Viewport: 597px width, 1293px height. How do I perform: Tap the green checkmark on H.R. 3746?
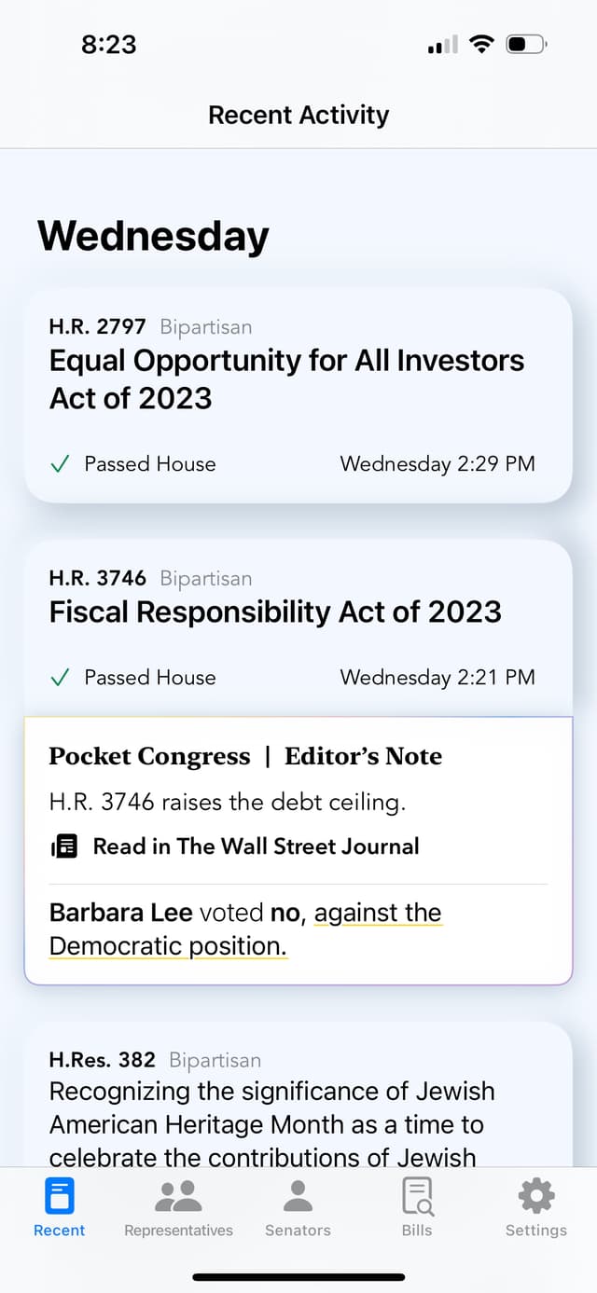click(x=60, y=678)
